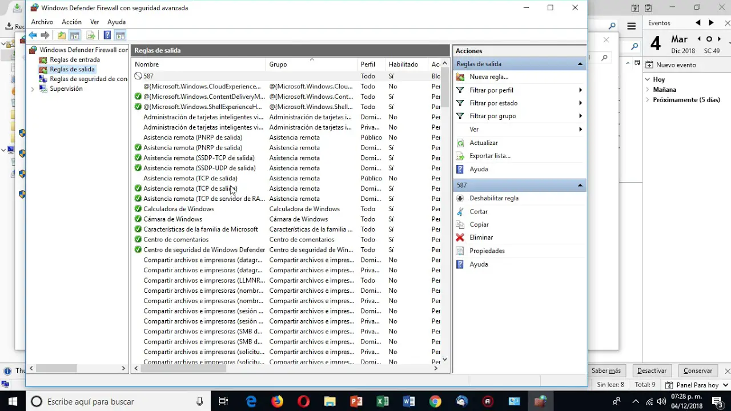The height and width of the screenshot is (411, 731).
Task: Click Nueva regla... in Acciones pane
Action: click(x=489, y=77)
